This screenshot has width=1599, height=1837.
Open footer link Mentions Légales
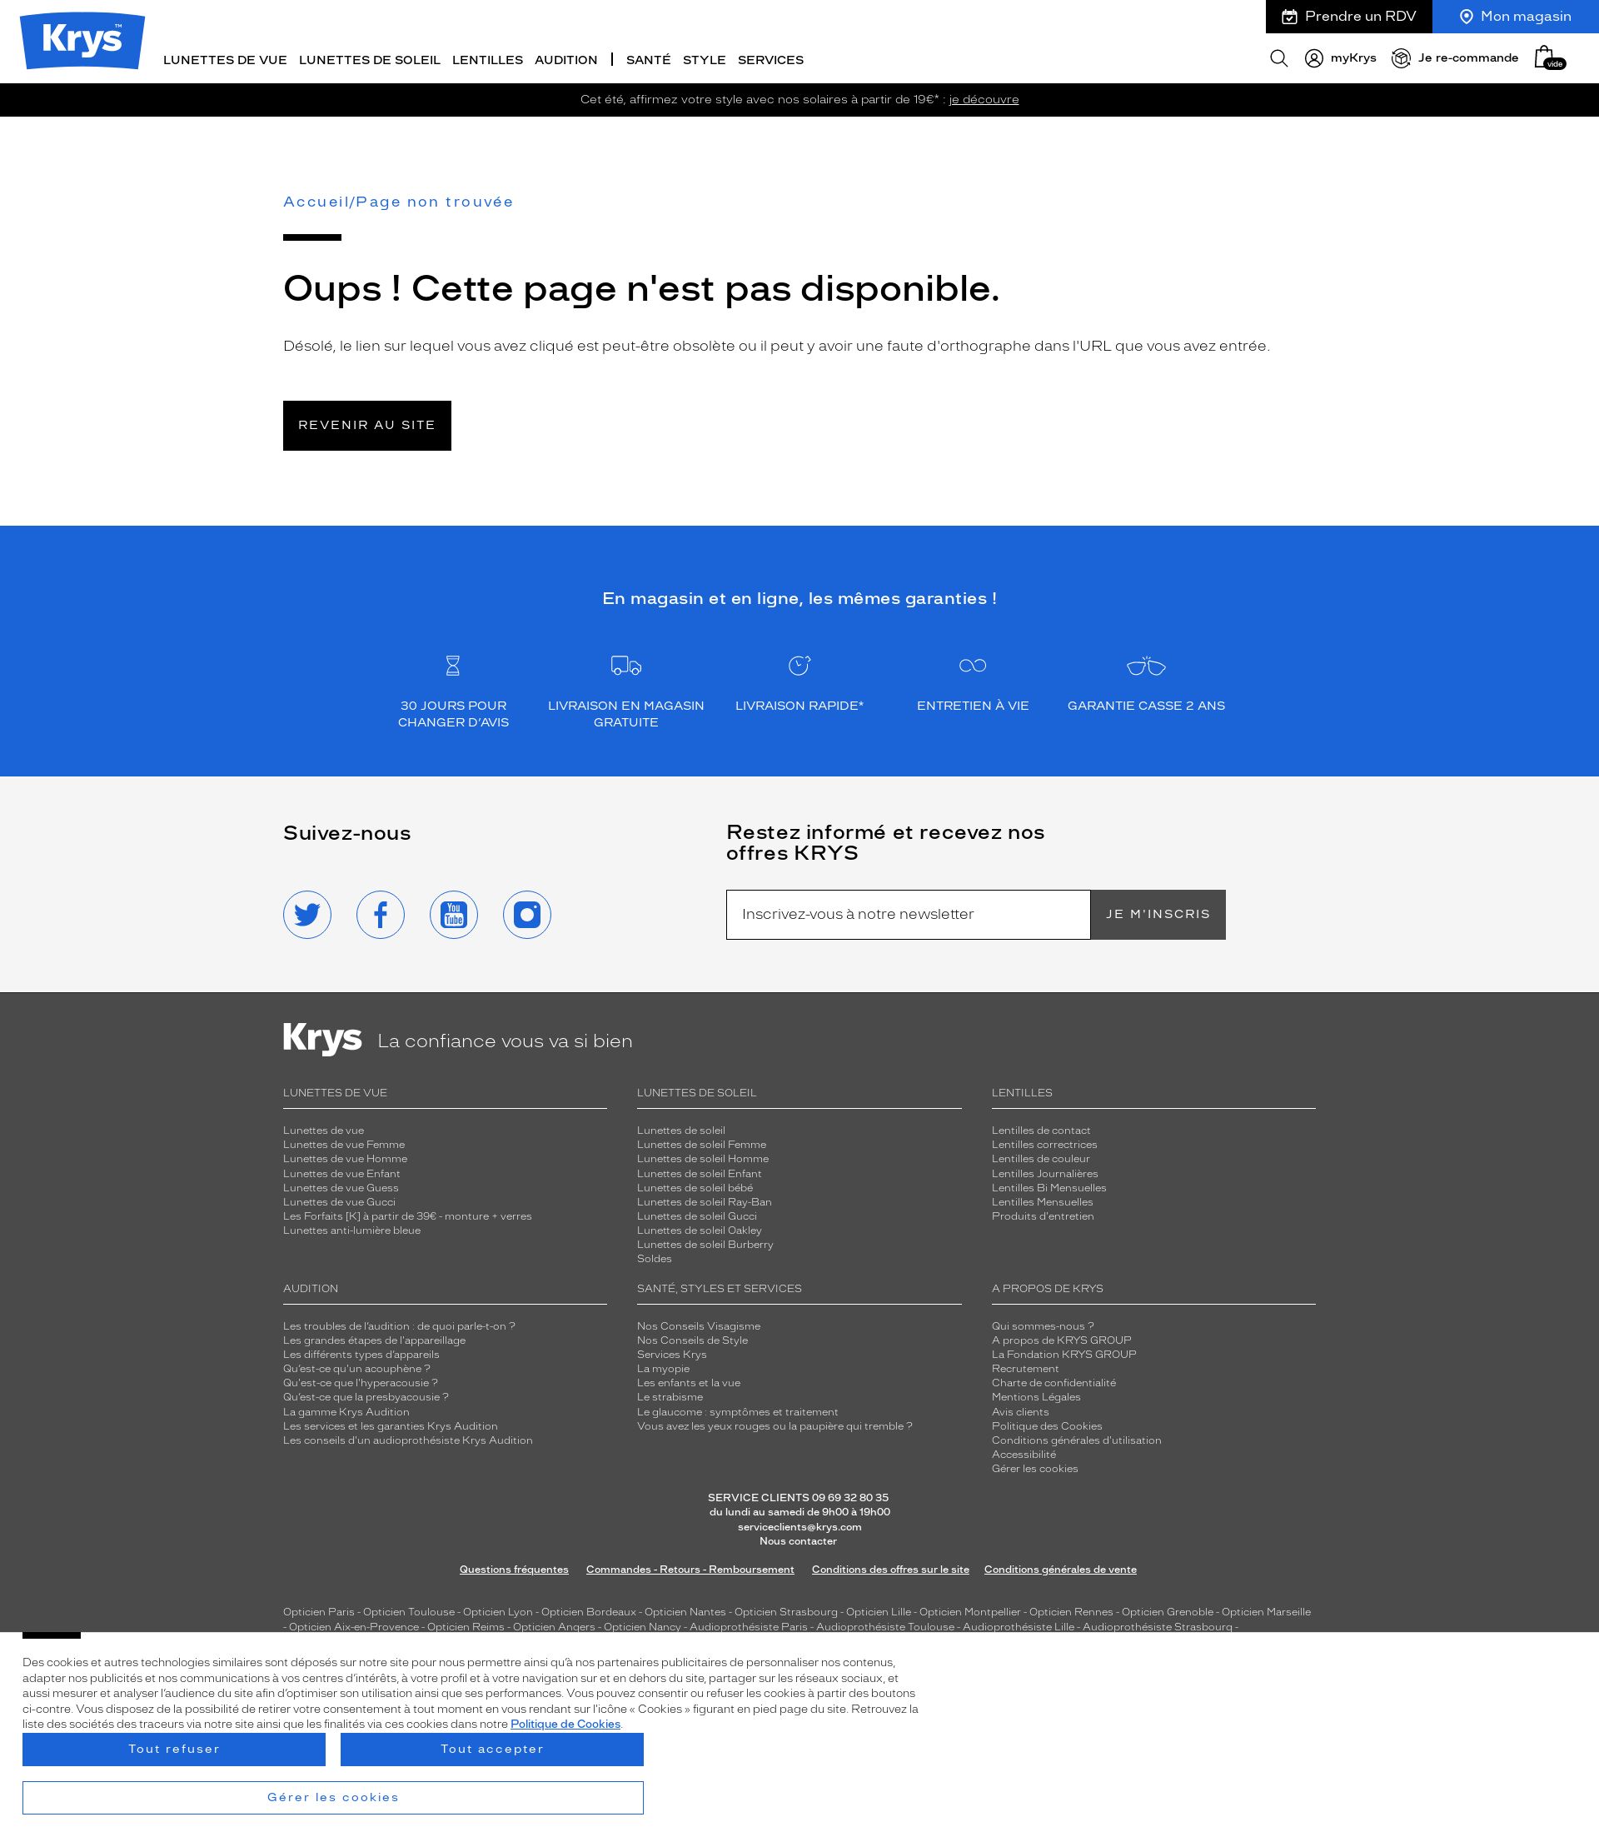pos(1036,1397)
